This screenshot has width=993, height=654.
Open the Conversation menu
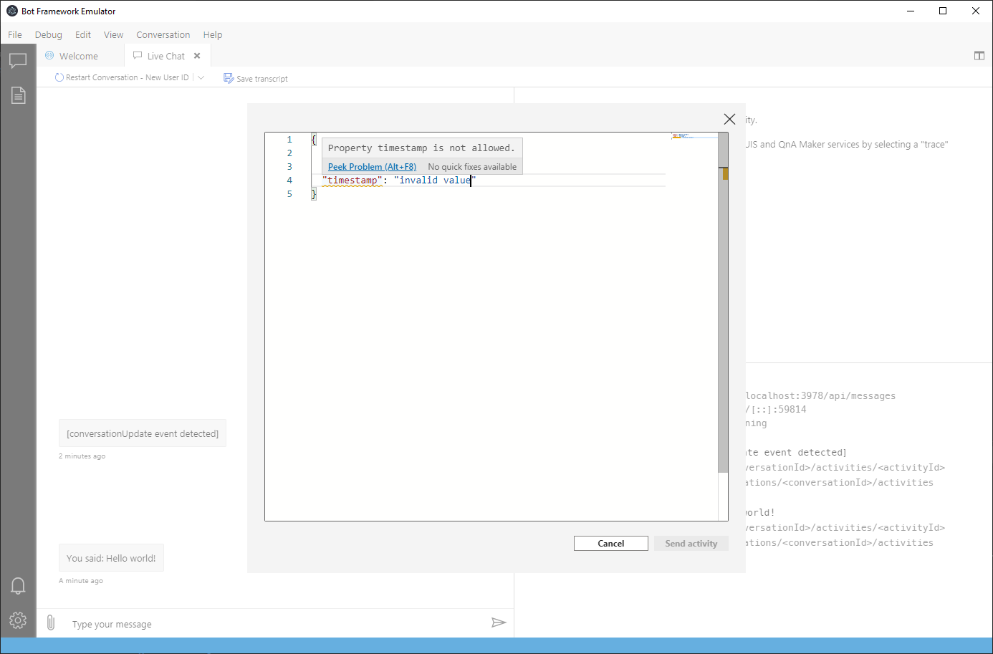(x=163, y=34)
